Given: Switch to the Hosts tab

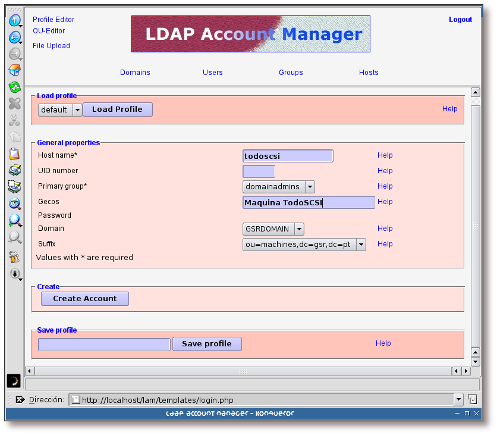Looking at the screenshot, I should [369, 73].
